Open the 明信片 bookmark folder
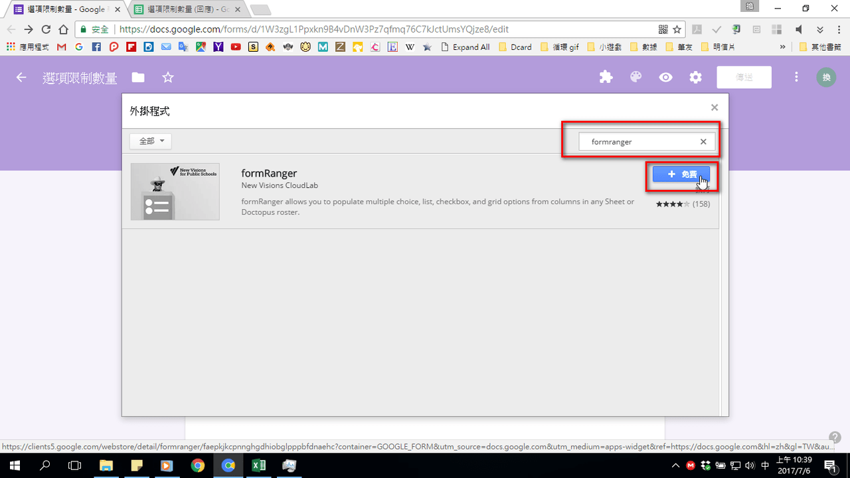 (719, 47)
